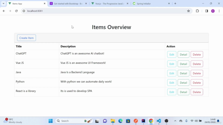This screenshot has width=223, height=125.
Task: Open Detail for the Python item
Action: [x=184, y=83]
